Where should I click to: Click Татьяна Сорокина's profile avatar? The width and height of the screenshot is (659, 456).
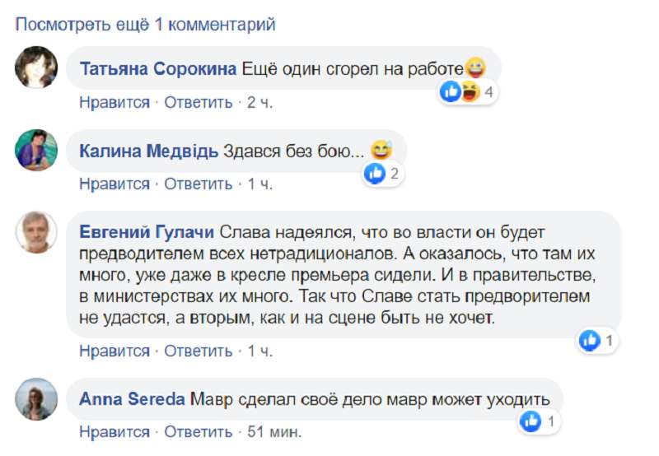[37, 67]
